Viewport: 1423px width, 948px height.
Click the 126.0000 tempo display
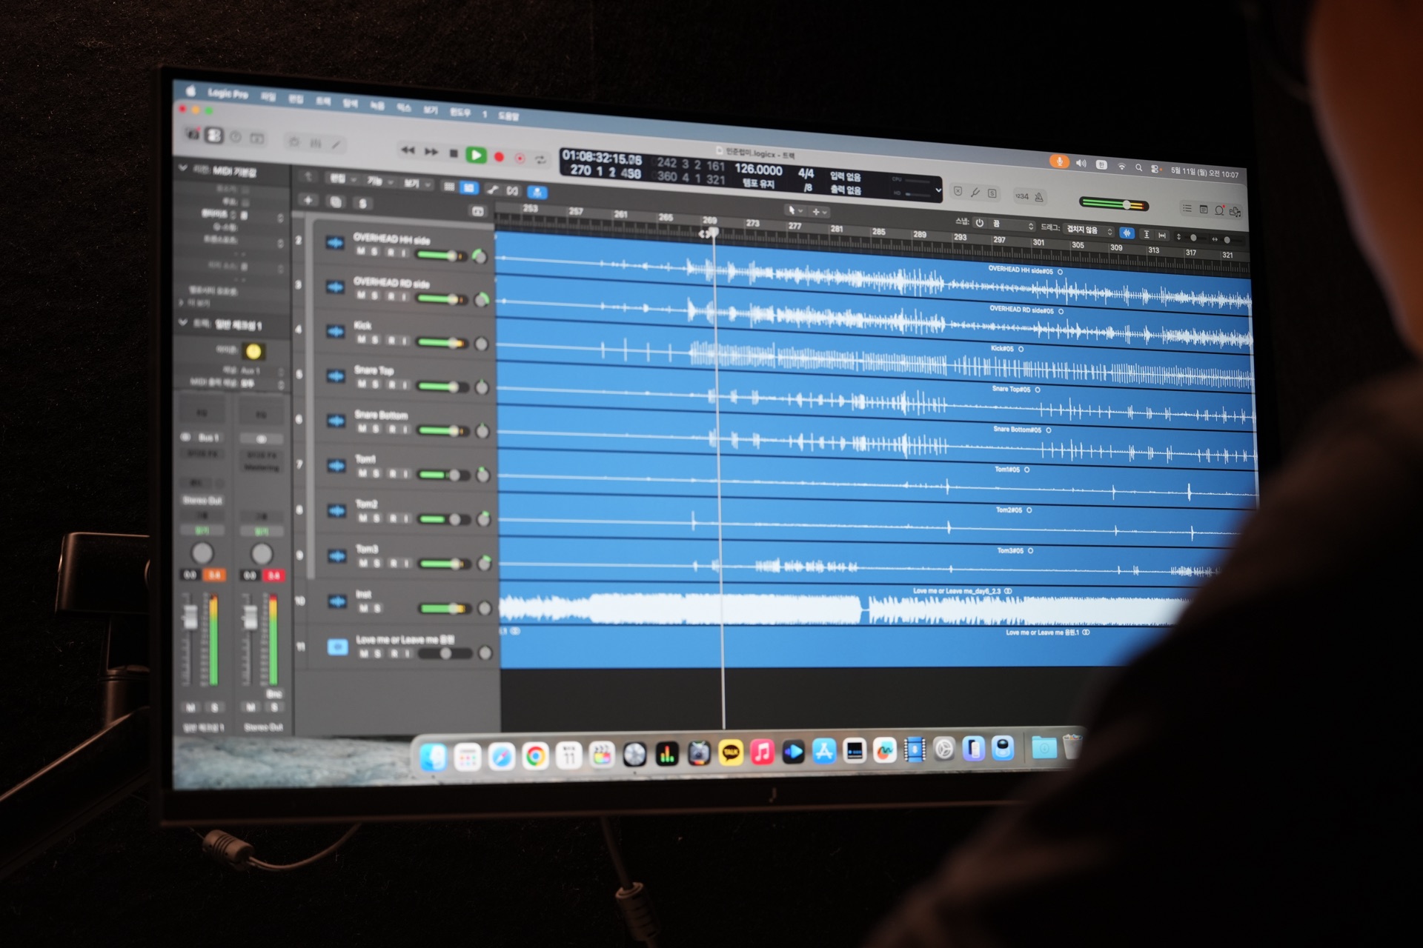coord(758,170)
